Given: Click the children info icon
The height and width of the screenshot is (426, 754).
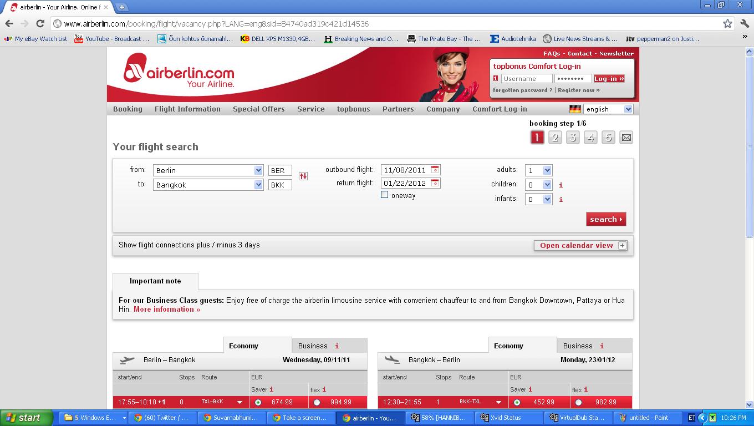Looking at the screenshot, I should point(561,185).
